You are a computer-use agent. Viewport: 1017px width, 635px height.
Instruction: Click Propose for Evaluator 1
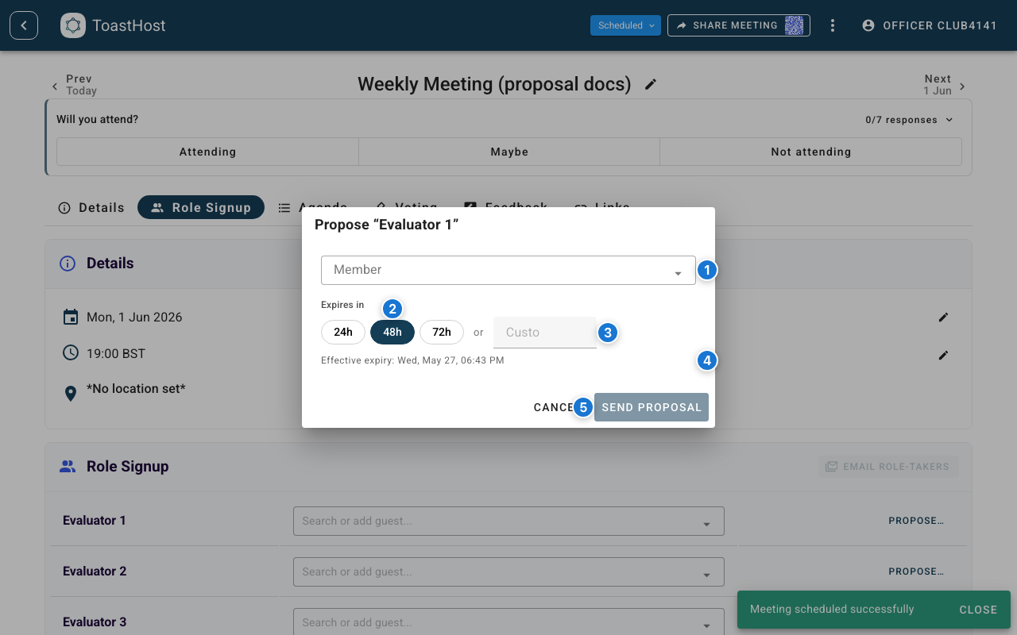coord(916,521)
